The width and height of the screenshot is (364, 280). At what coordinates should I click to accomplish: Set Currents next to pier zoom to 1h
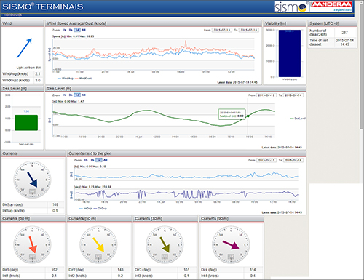click(x=86, y=160)
